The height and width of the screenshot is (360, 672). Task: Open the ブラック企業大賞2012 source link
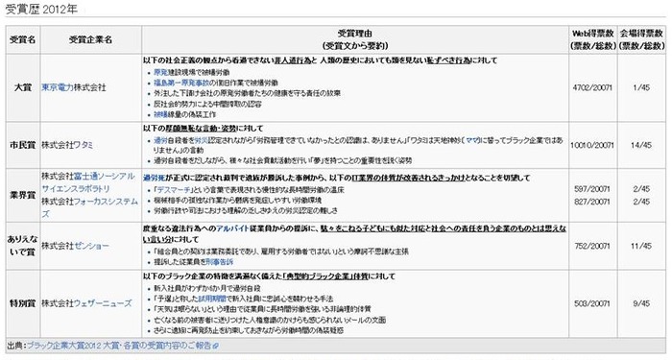click(x=119, y=346)
